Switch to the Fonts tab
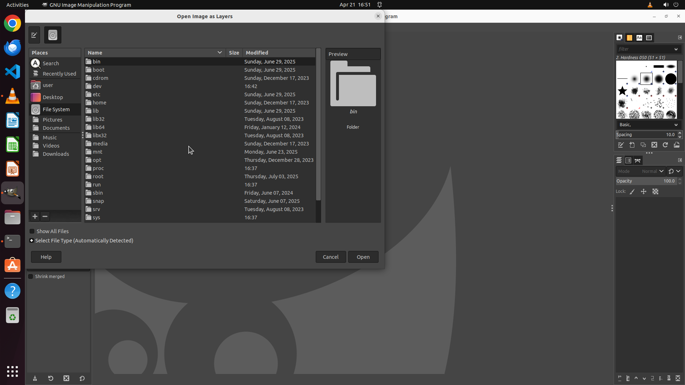This screenshot has width=685, height=385. coord(639,37)
